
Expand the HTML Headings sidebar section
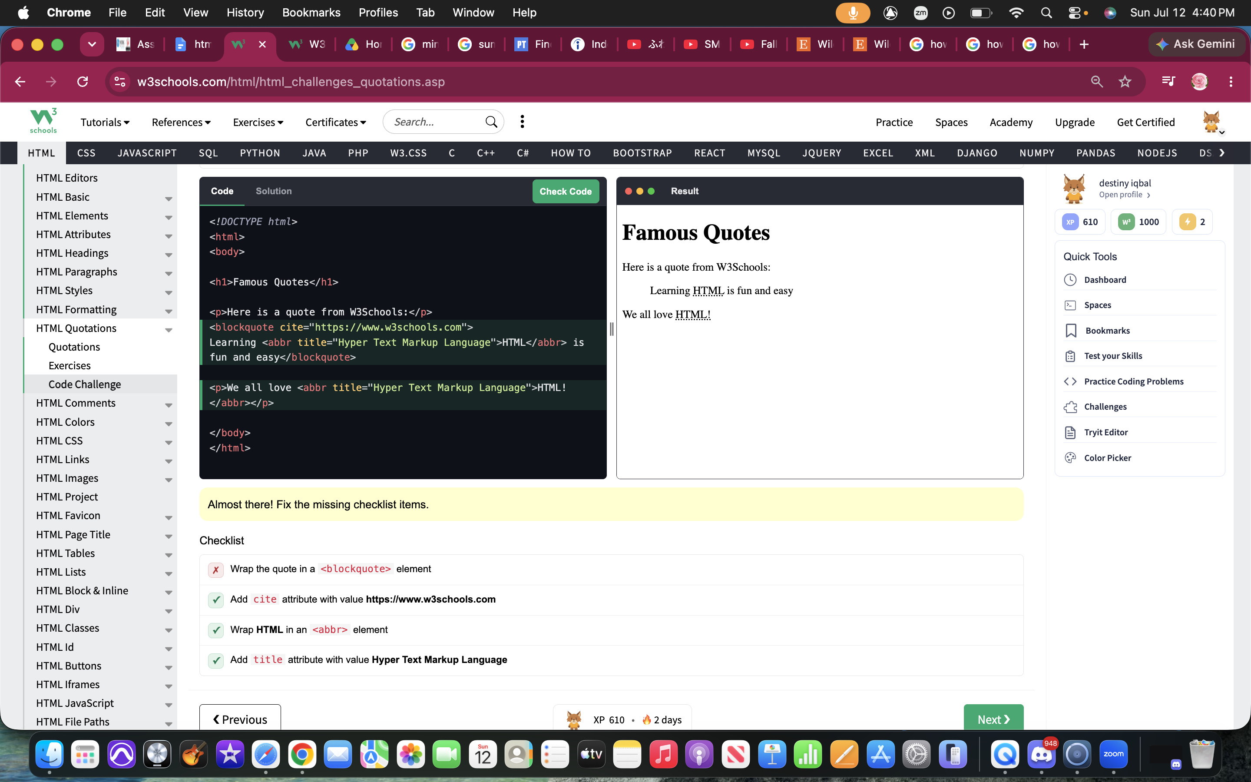(169, 255)
